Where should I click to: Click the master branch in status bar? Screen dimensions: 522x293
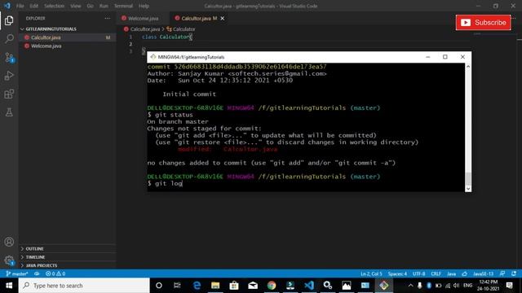coord(16,273)
